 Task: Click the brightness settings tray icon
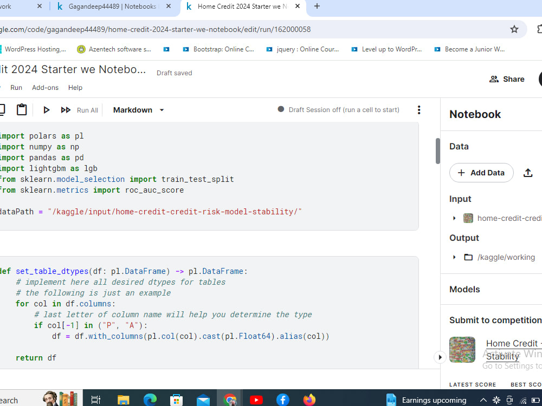pos(496,400)
